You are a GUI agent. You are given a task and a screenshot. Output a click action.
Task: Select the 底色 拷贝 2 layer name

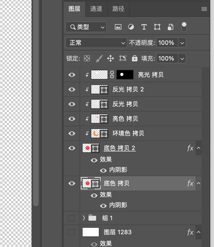point(119,148)
